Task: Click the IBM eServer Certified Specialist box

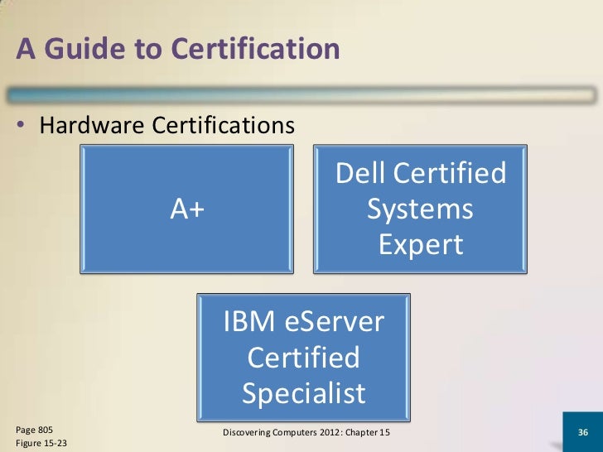Action: [303, 358]
